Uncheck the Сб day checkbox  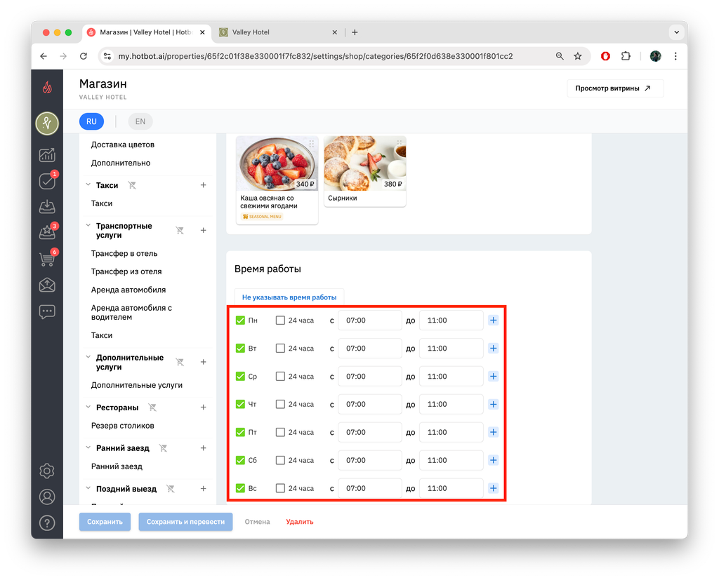click(240, 461)
